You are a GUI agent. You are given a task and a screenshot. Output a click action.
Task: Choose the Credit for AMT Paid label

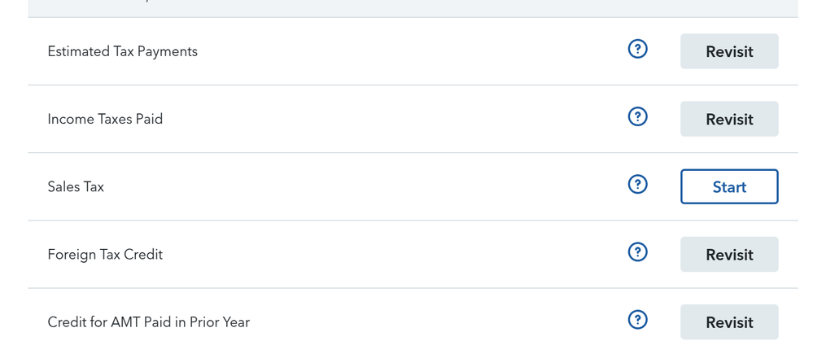point(148,322)
